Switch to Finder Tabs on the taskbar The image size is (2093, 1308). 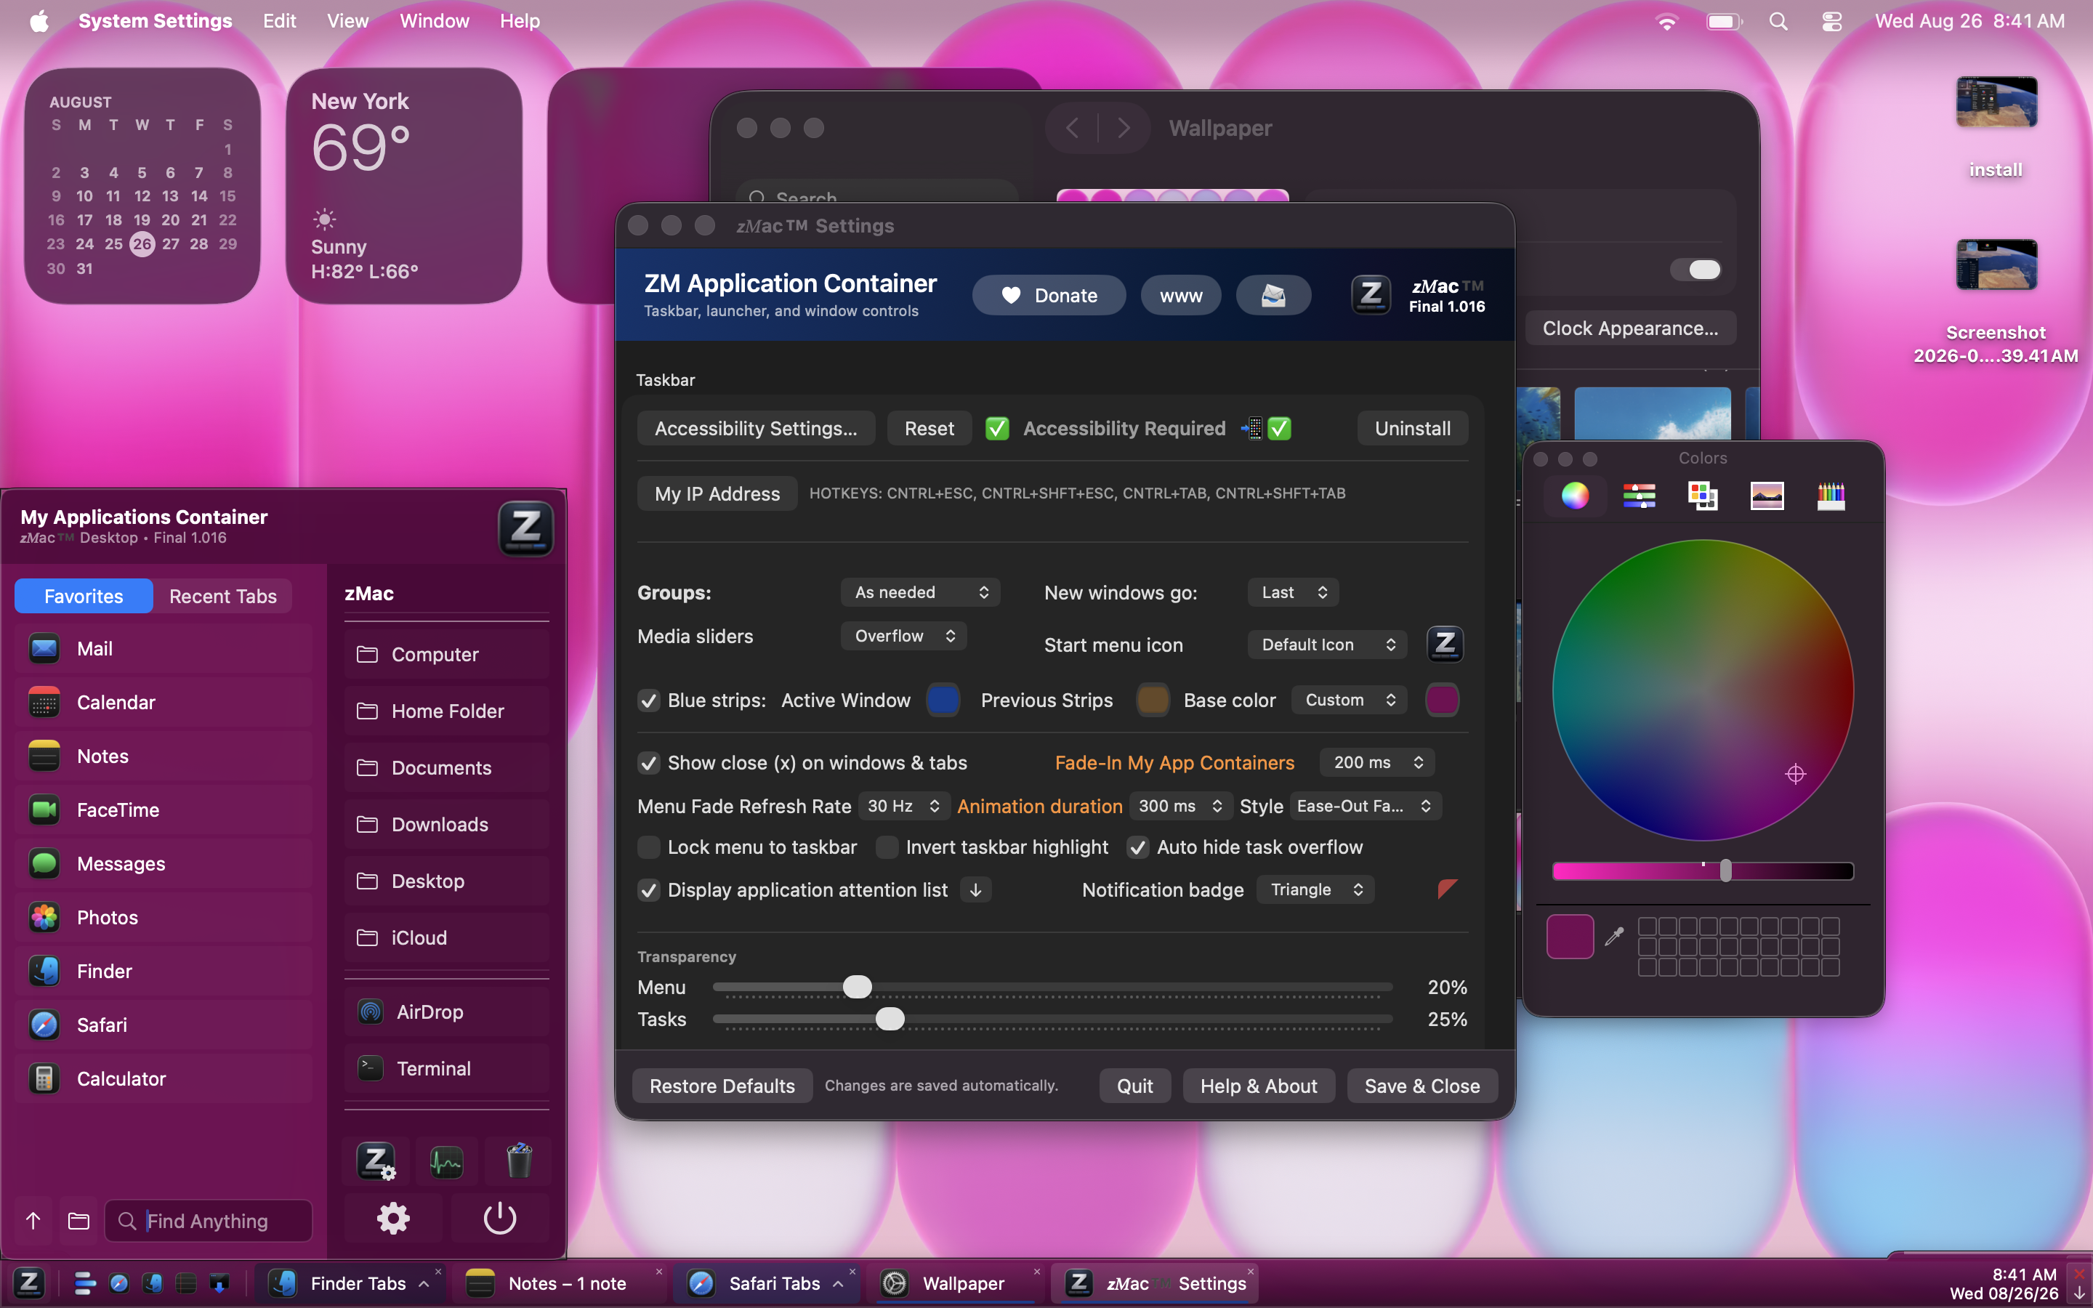click(x=350, y=1283)
